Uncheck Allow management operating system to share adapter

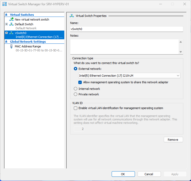80,82
